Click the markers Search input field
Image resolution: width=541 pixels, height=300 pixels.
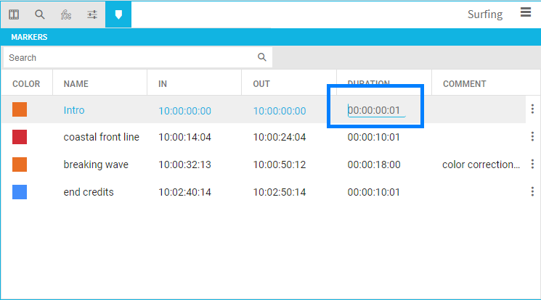[131, 57]
